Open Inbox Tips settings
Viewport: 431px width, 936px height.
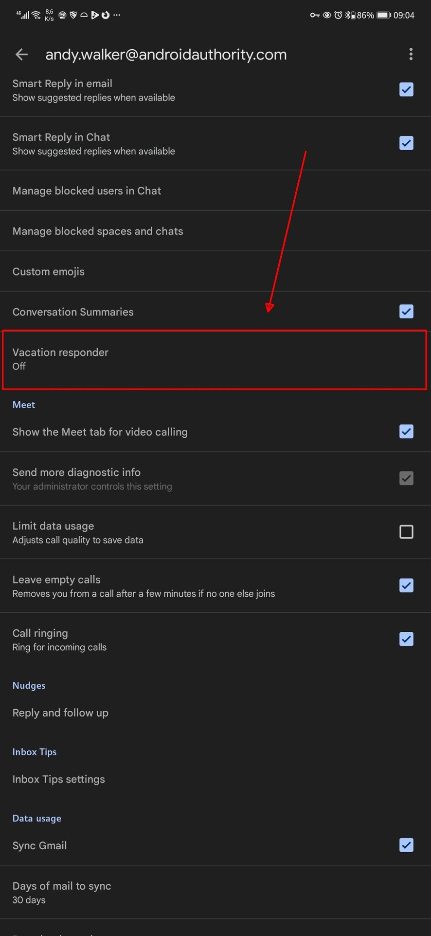pyautogui.click(x=215, y=779)
